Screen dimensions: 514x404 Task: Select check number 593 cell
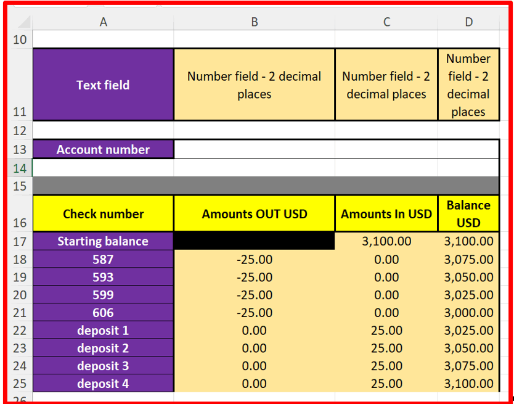(x=104, y=277)
